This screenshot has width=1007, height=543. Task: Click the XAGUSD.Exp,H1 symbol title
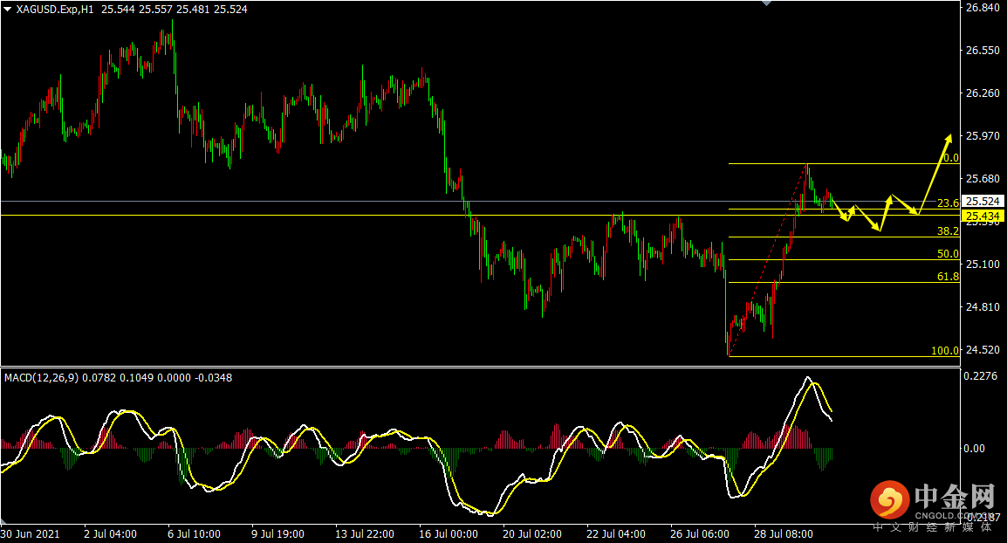pos(56,10)
